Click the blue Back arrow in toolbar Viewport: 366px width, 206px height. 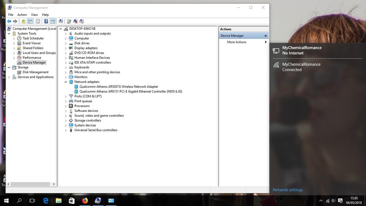(x=9, y=21)
